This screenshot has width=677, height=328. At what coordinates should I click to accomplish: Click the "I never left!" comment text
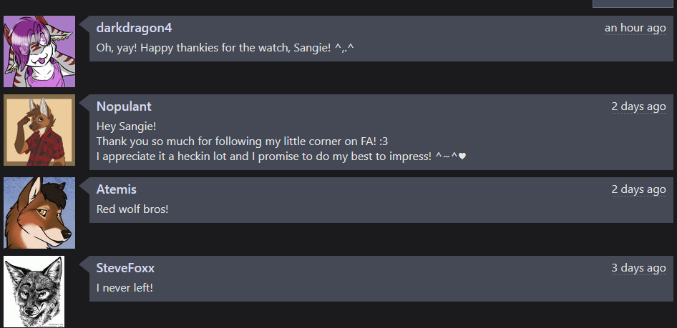pyautogui.click(x=125, y=288)
